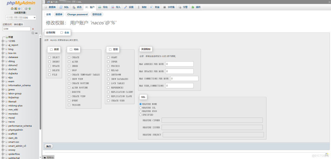Open the 复制 (Replication) tab
The width and height of the screenshot is (331, 159).
(x=142, y=7)
